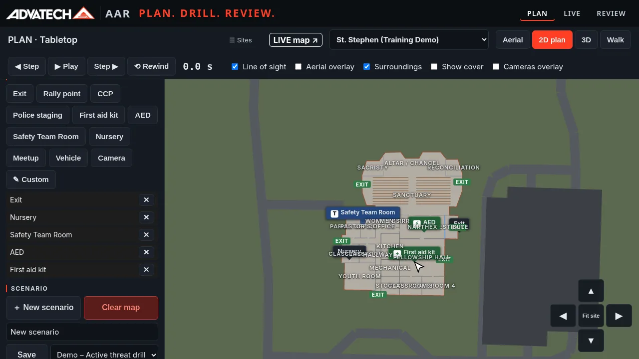This screenshot has height=359, width=639.
Task: Delete the Safety Team Room list entry
Action: coord(146,235)
